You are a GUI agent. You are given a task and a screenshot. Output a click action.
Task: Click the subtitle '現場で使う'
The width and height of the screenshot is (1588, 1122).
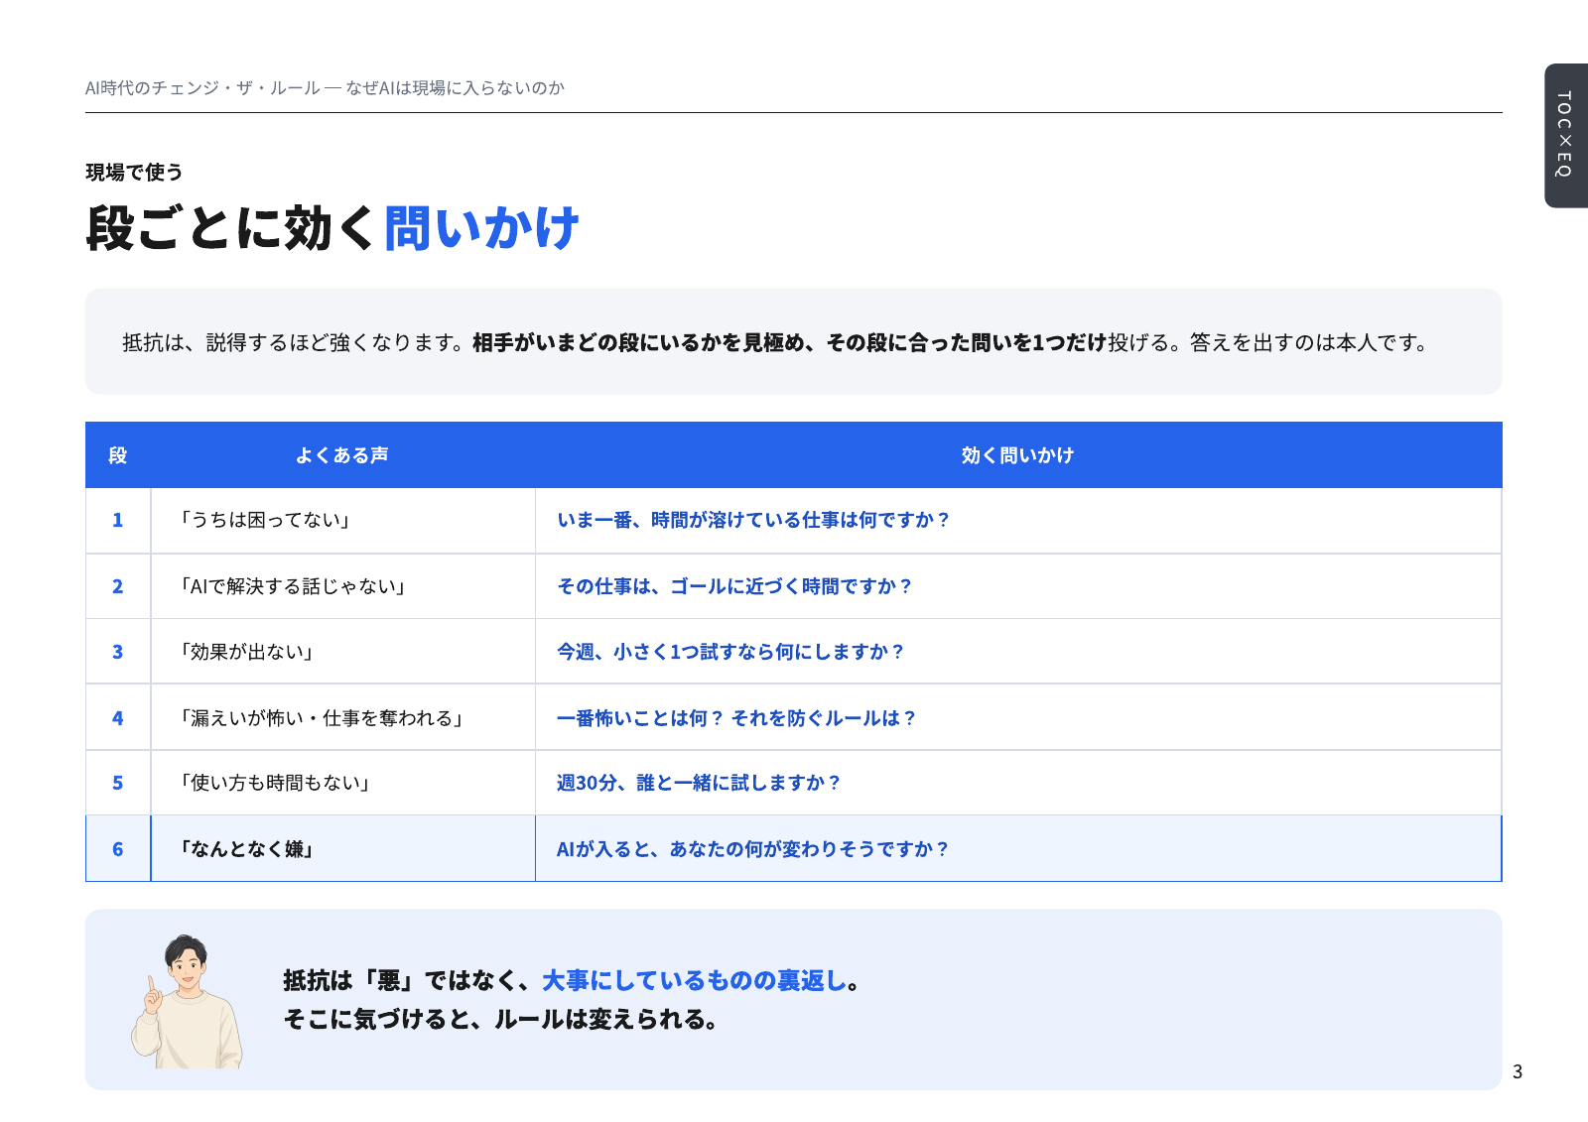click(x=134, y=172)
